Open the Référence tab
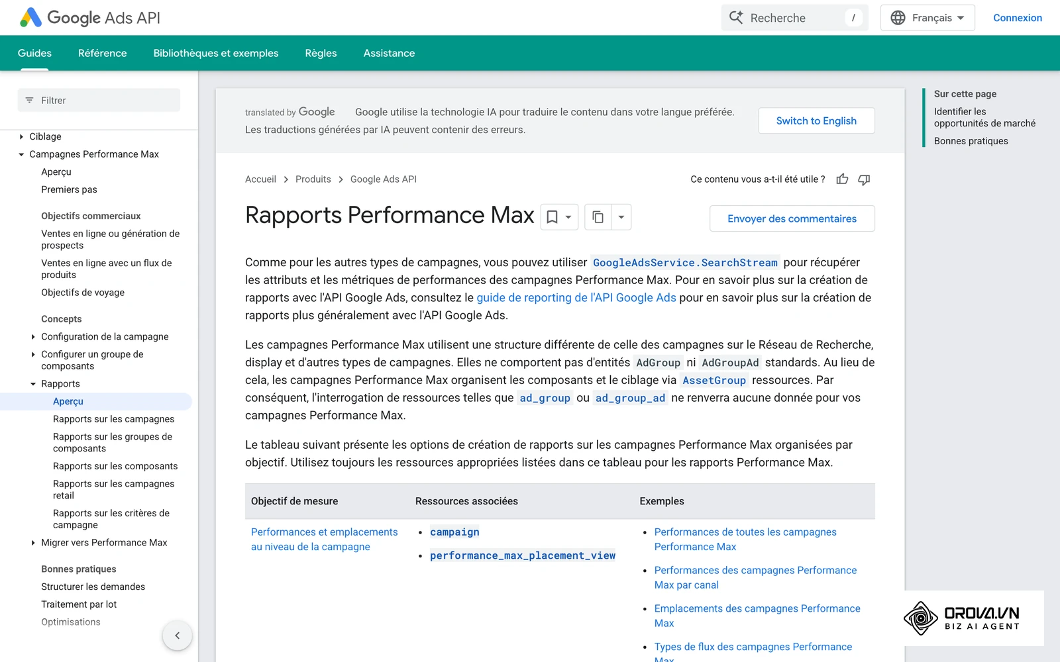Viewport: 1060px width, 662px height. [103, 53]
